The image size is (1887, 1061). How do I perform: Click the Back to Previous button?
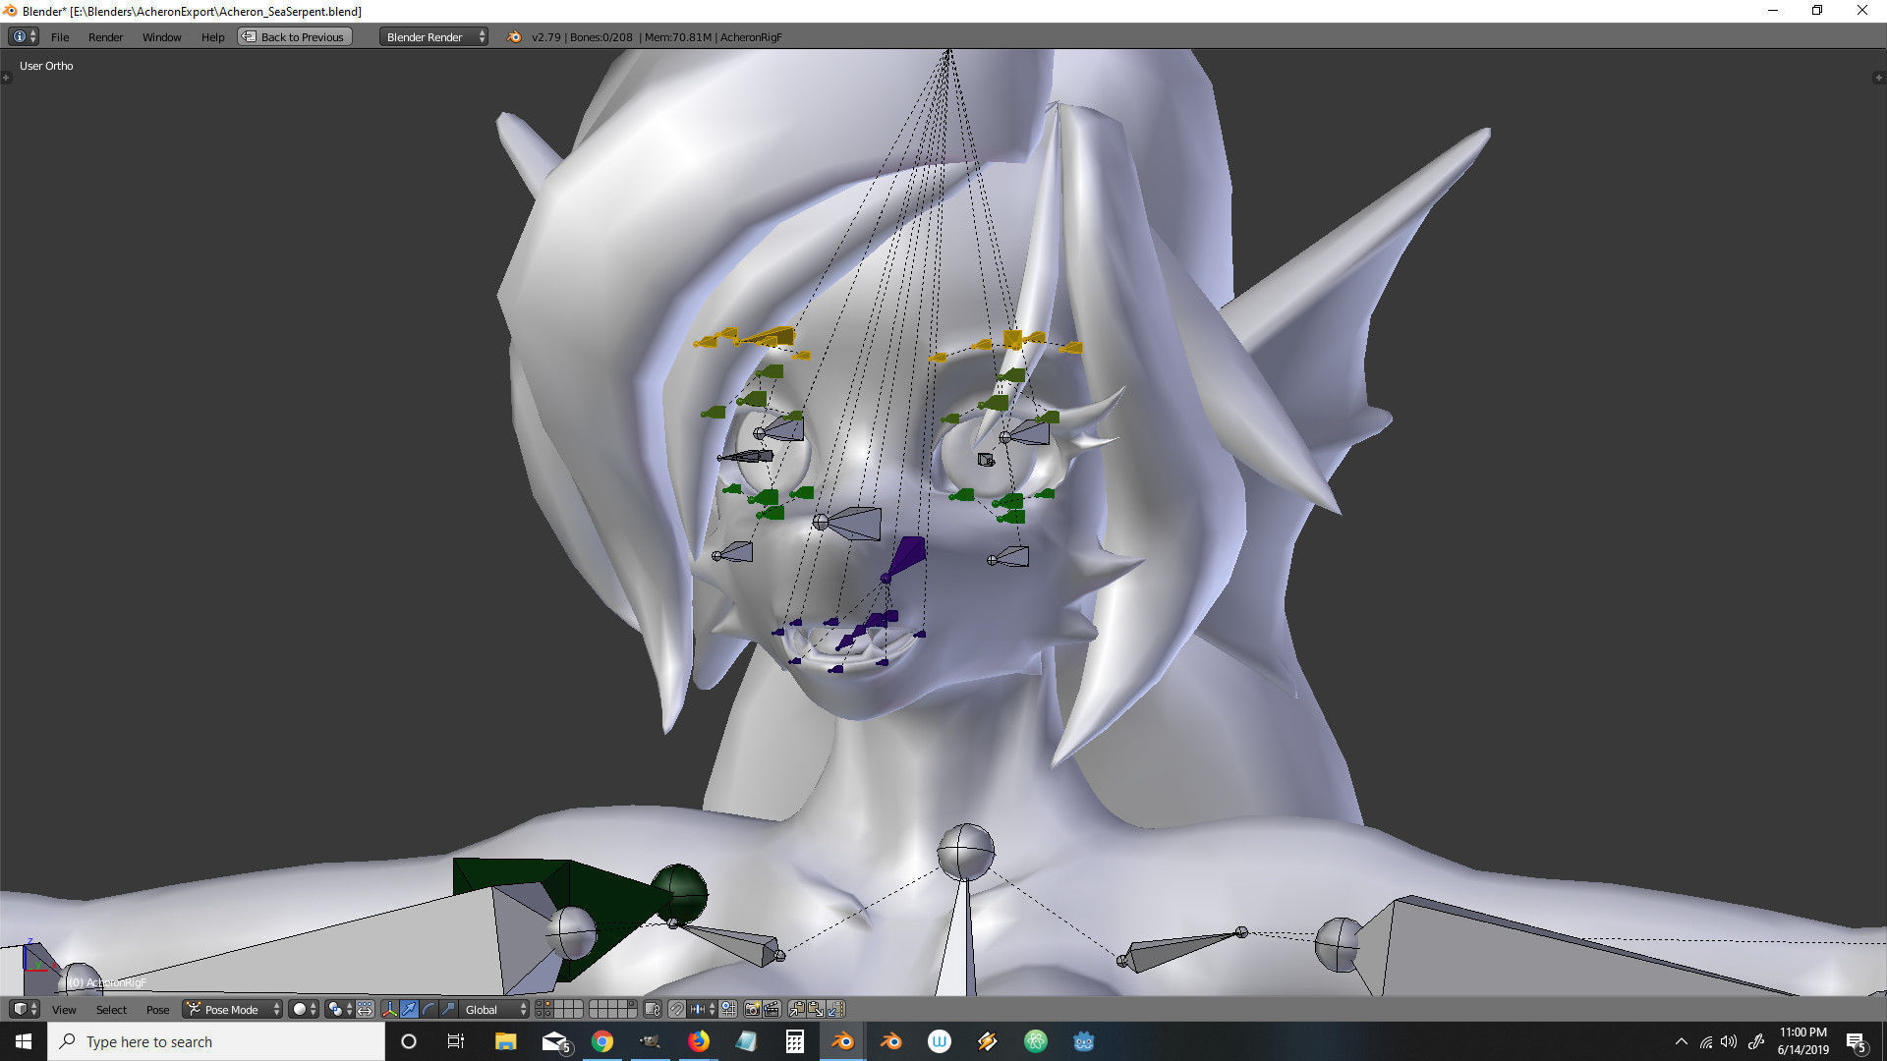(294, 36)
